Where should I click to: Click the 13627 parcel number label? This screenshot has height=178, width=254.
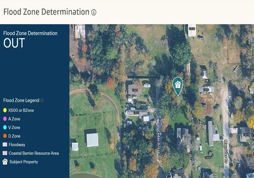[151, 142]
